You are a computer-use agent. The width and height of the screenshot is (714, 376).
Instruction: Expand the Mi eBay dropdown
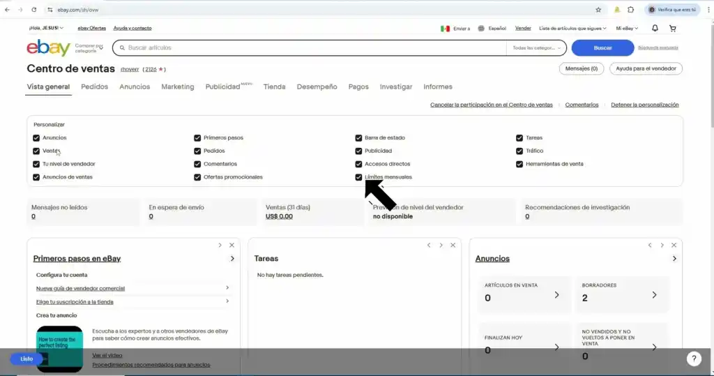[x=627, y=29]
